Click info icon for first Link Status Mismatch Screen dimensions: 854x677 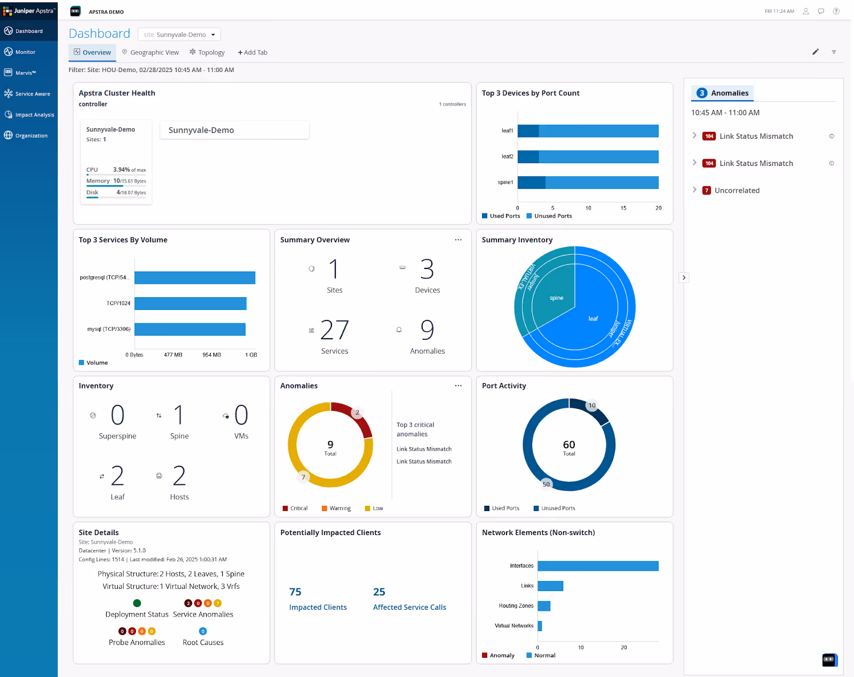point(832,136)
